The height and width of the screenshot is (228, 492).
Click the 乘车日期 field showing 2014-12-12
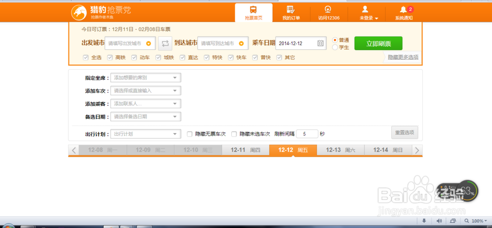pos(301,43)
